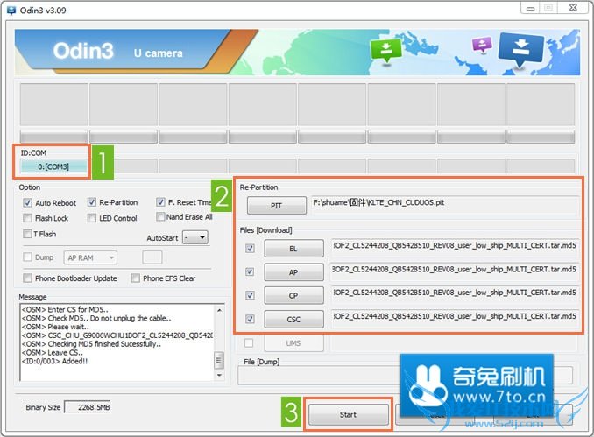Screen dimensions: 594x437
Task: Click '<OSM> Enter CS for MD5..' log line
Action: pyautogui.click(x=65, y=309)
